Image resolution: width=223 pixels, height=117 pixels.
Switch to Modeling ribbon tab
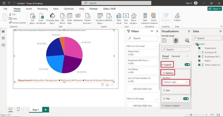(x=42, y=9)
